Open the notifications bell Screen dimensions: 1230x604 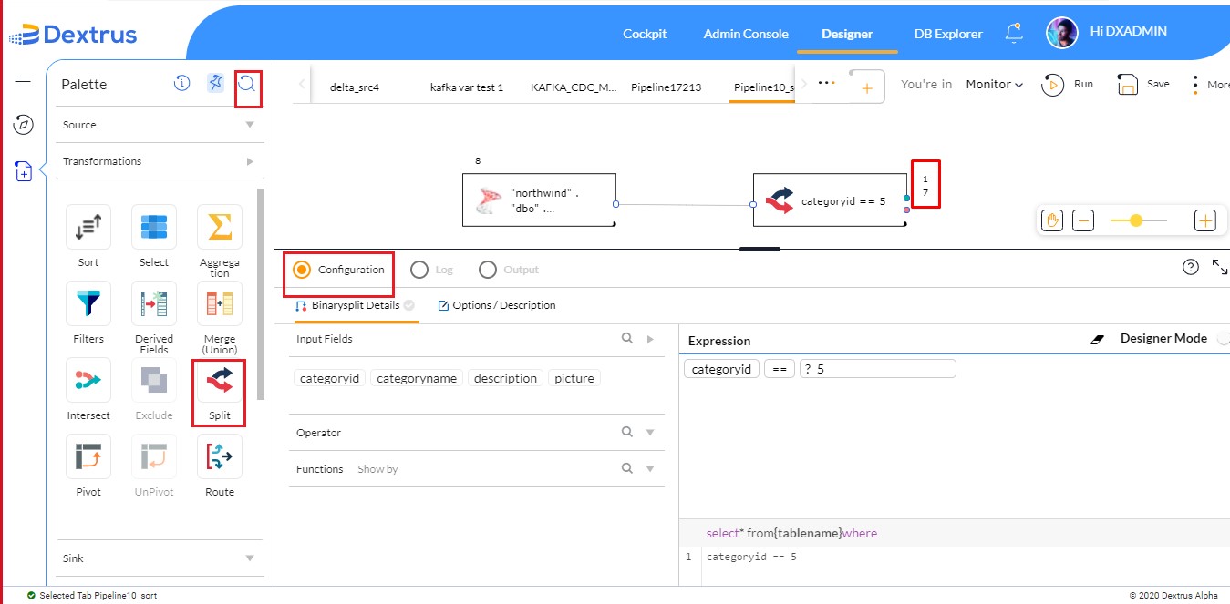click(x=1014, y=33)
